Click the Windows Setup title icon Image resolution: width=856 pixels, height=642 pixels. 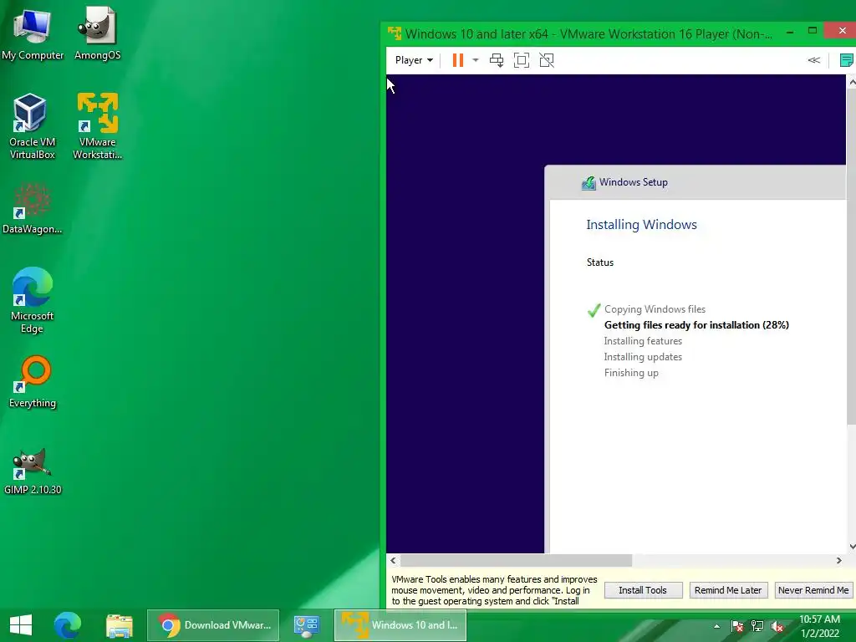[588, 182]
